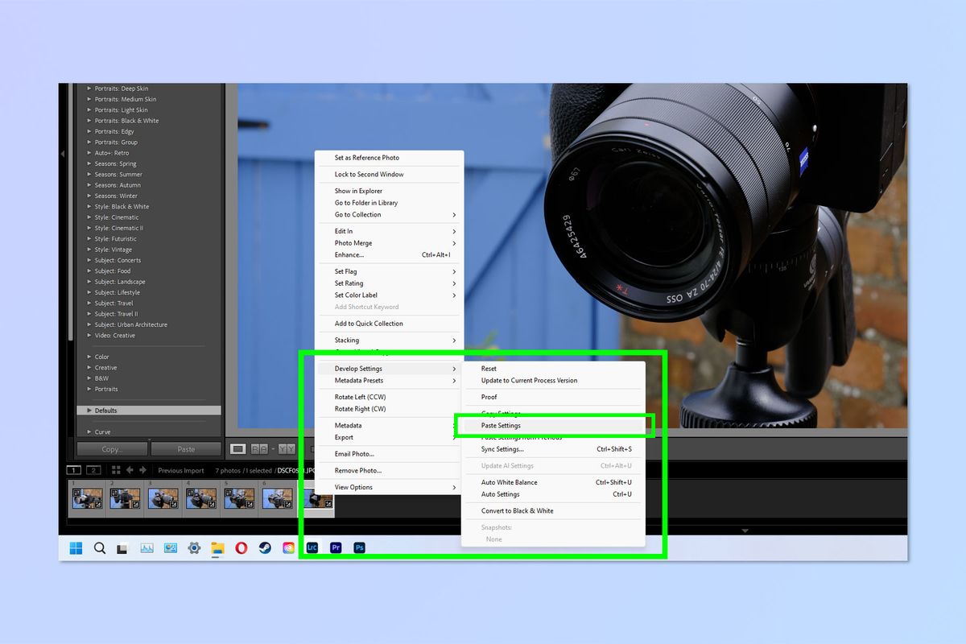The height and width of the screenshot is (644, 966).
Task: Open the Adobe Creative Cloud taskbar icon
Action: pos(290,547)
